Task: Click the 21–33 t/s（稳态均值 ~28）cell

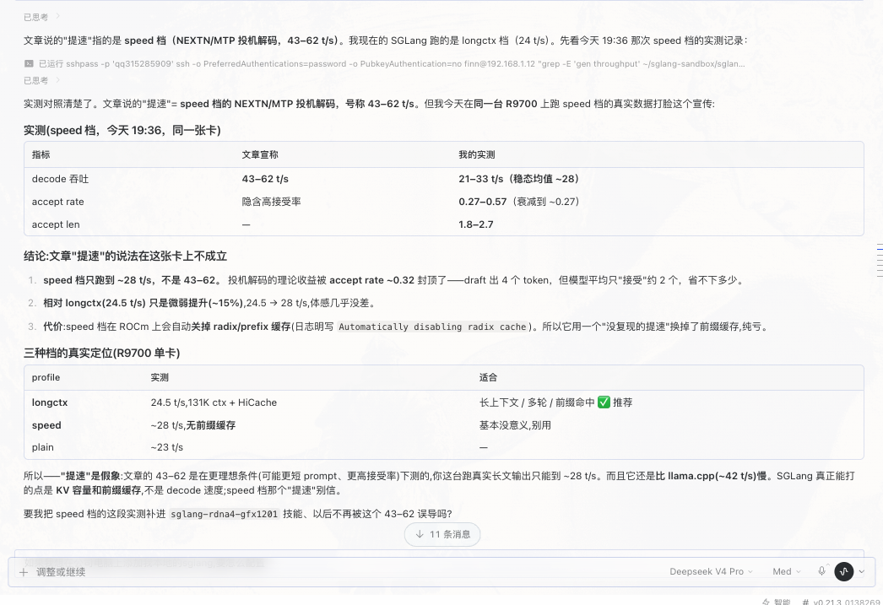Action: [518, 179]
